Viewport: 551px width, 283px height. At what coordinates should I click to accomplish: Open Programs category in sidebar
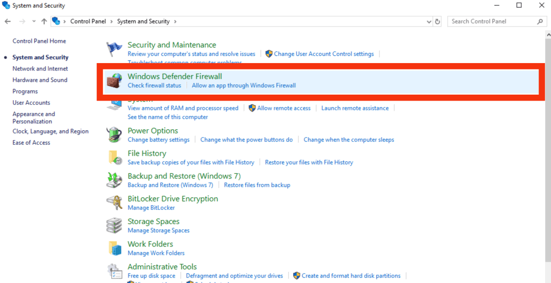click(x=25, y=91)
